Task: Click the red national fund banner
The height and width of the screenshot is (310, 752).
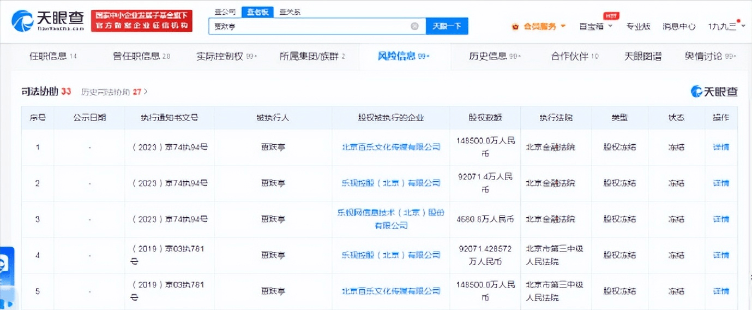Action: [141, 21]
